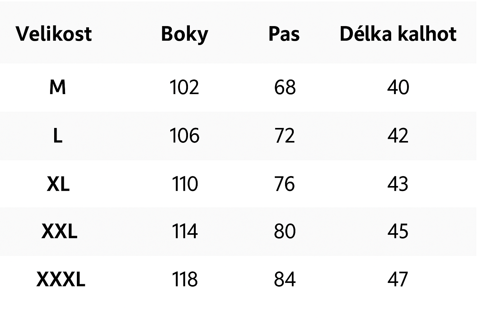Select the M size row label
This screenshot has height=318, width=478.
click(58, 87)
